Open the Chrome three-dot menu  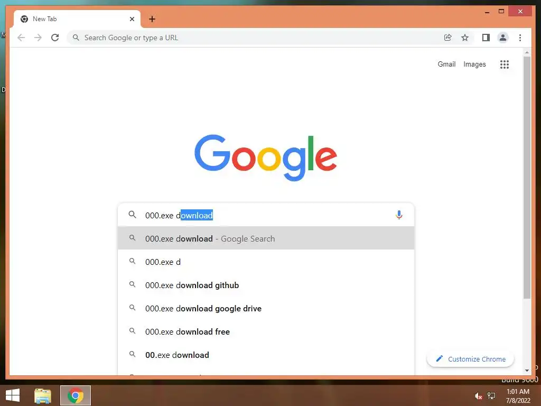click(x=520, y=38)
